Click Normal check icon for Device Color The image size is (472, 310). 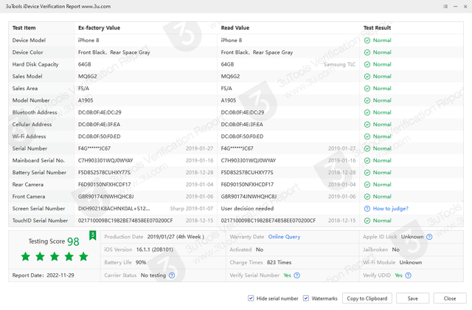click(x=367, y=52)
